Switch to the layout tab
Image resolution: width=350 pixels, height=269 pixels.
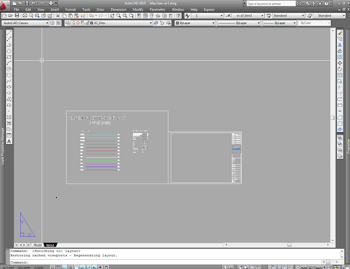50,245
